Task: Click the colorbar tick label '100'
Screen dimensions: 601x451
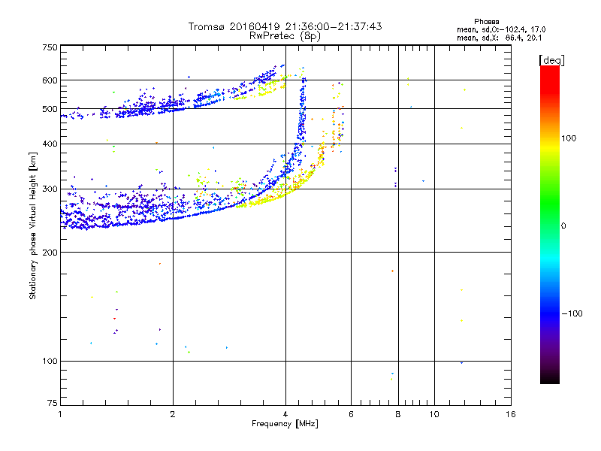Action: coord(569,138)
